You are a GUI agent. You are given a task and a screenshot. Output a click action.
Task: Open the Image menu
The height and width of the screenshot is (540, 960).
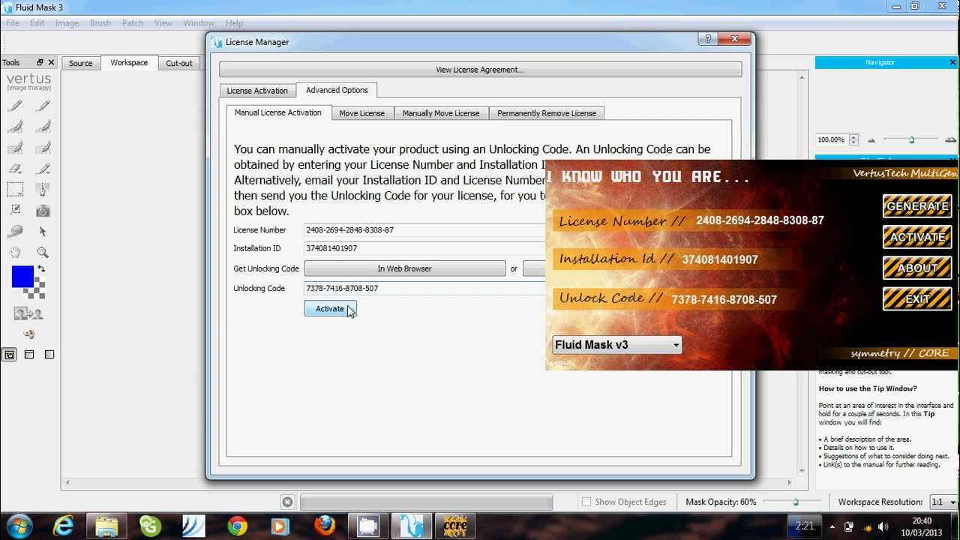pyautogui.click(x=67, y=23)
